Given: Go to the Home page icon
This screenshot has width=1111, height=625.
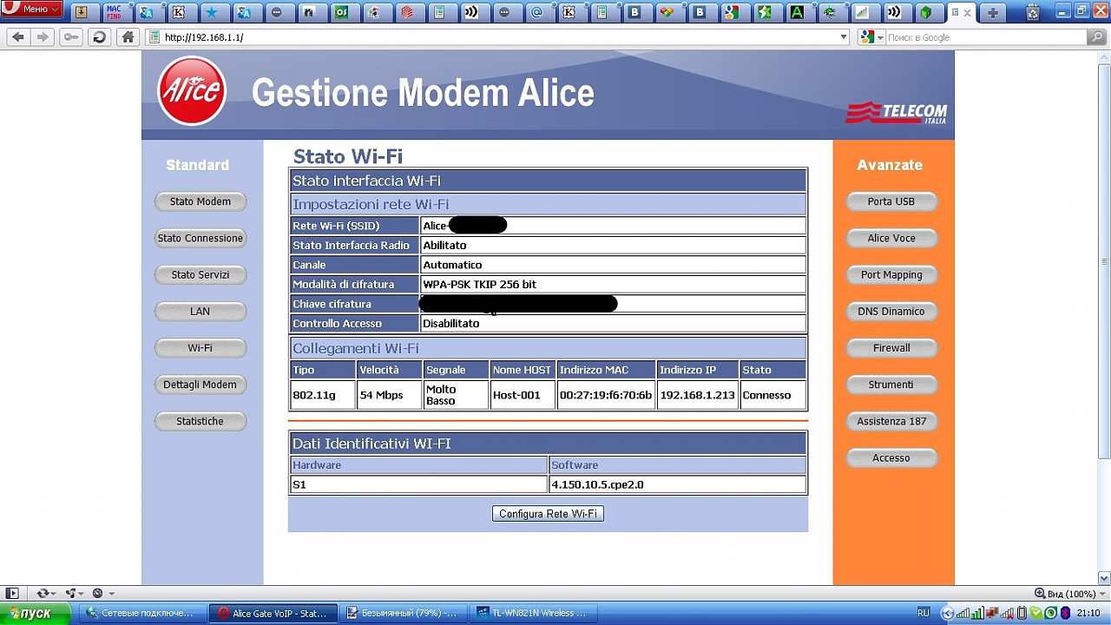Looking at the screenshot, I should (128, 37).
